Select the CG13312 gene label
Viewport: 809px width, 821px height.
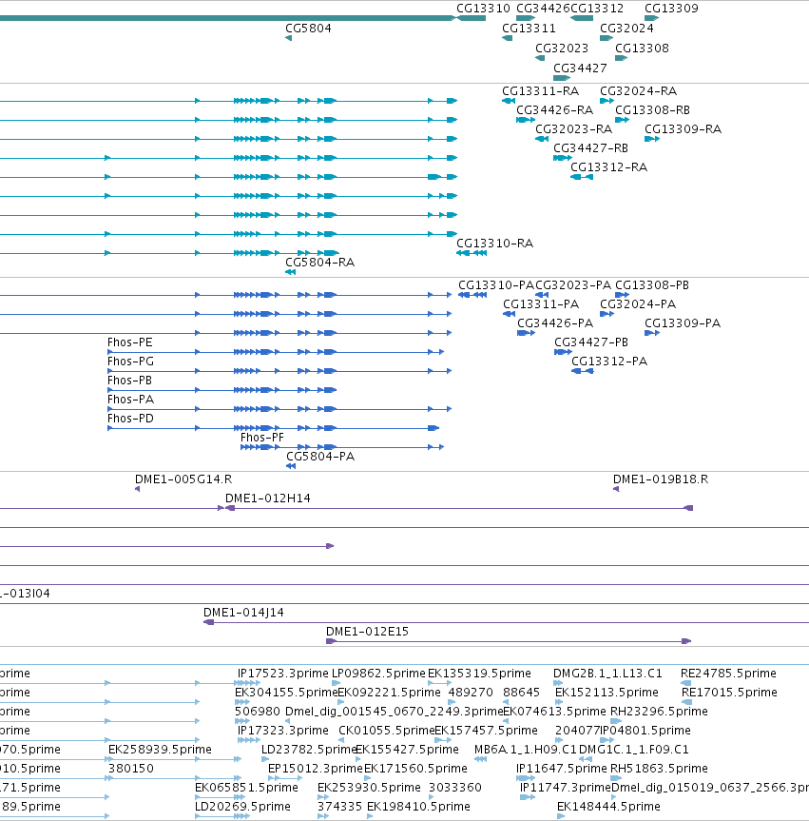[597, 9]
